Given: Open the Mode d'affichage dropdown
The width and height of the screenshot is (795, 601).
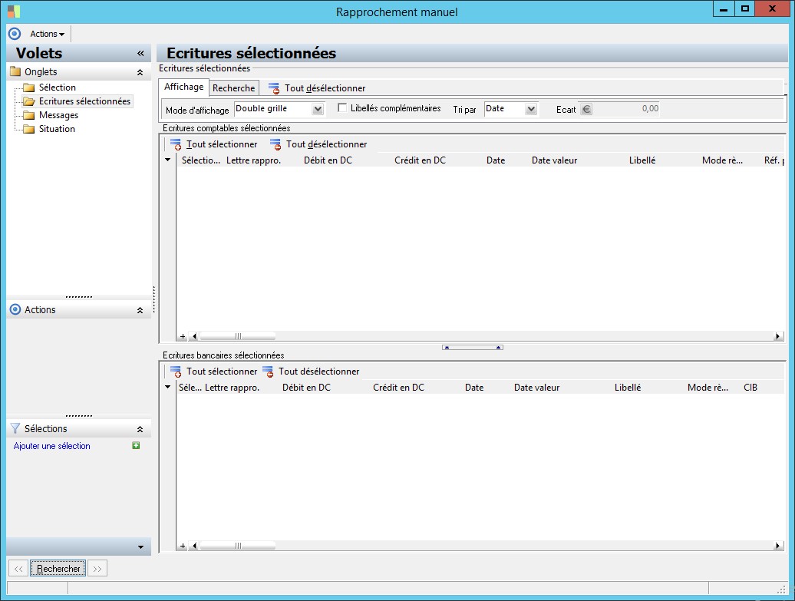Looking at the screenshot, I should [x=318, y=110].
